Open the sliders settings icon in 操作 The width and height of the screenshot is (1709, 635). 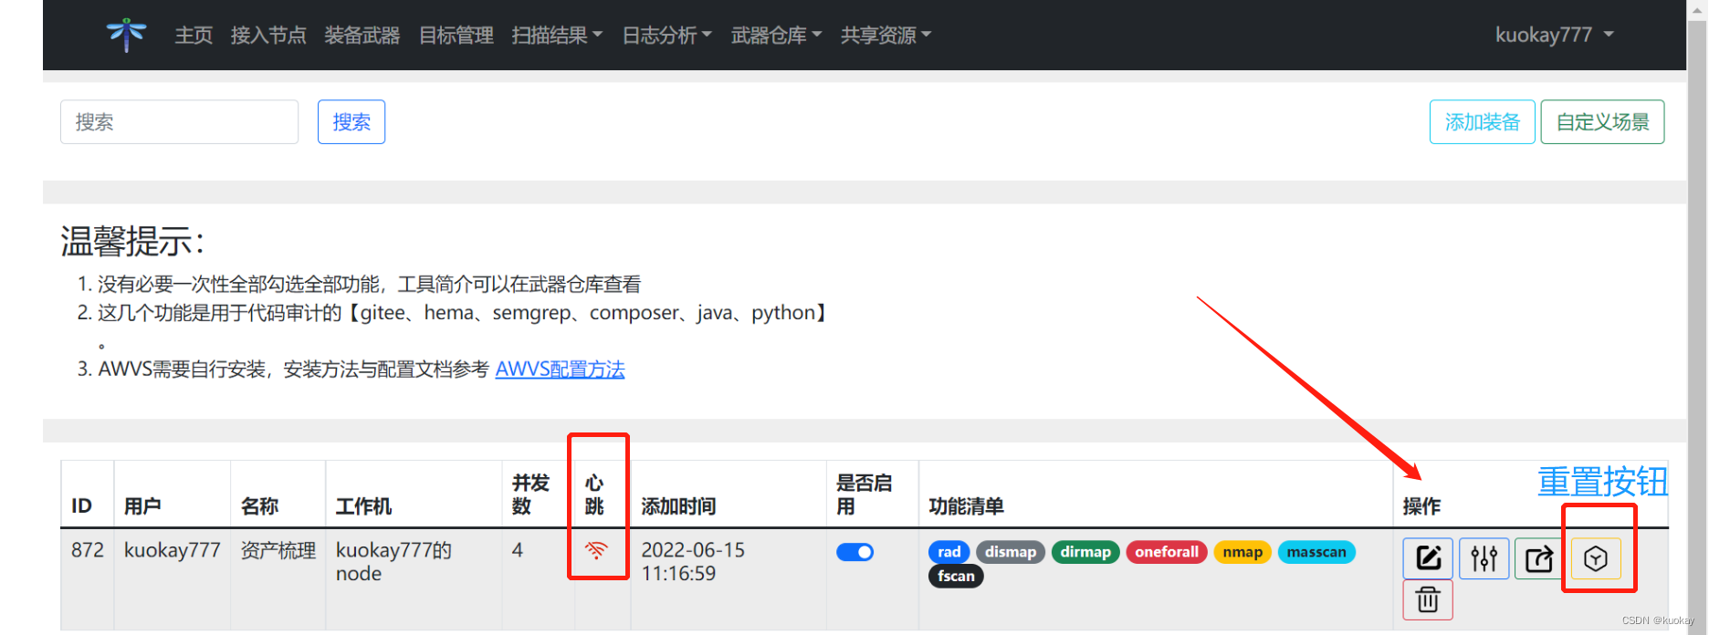(x=1484, y=558)
